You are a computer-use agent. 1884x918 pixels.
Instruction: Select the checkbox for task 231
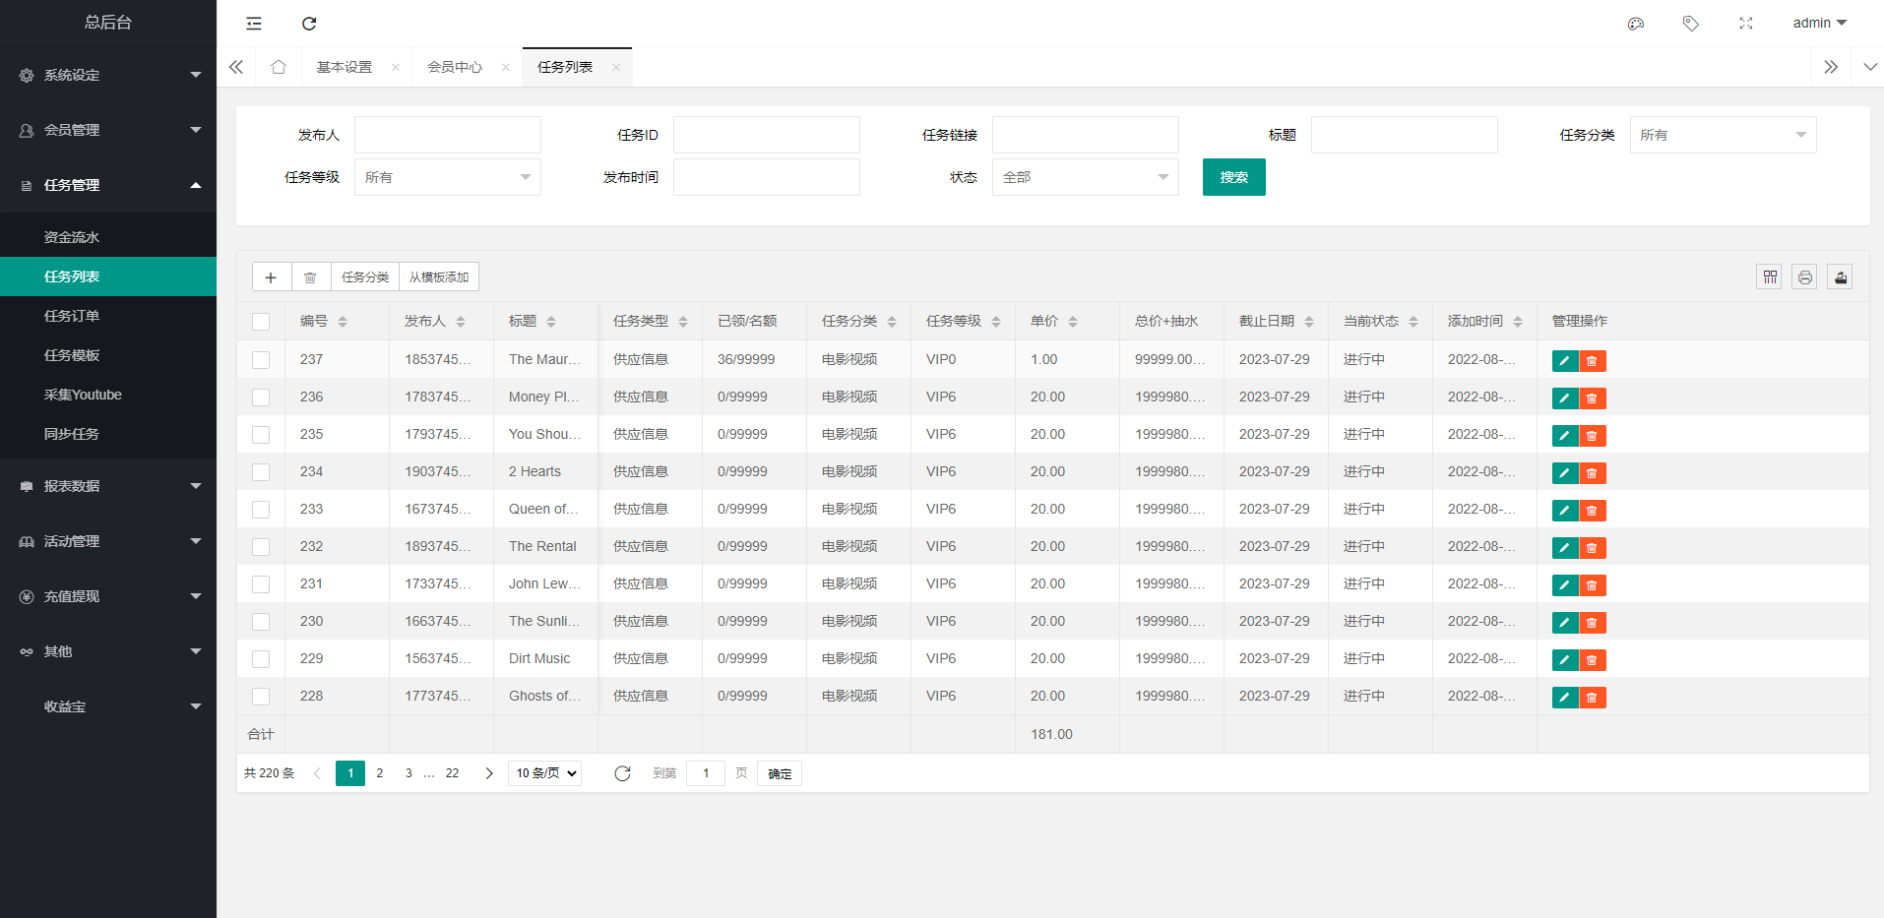pyautogui.click(x=261, y=584)
